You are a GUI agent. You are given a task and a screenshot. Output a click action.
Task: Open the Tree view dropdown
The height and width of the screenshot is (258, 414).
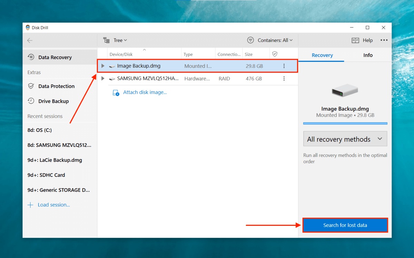120,40
